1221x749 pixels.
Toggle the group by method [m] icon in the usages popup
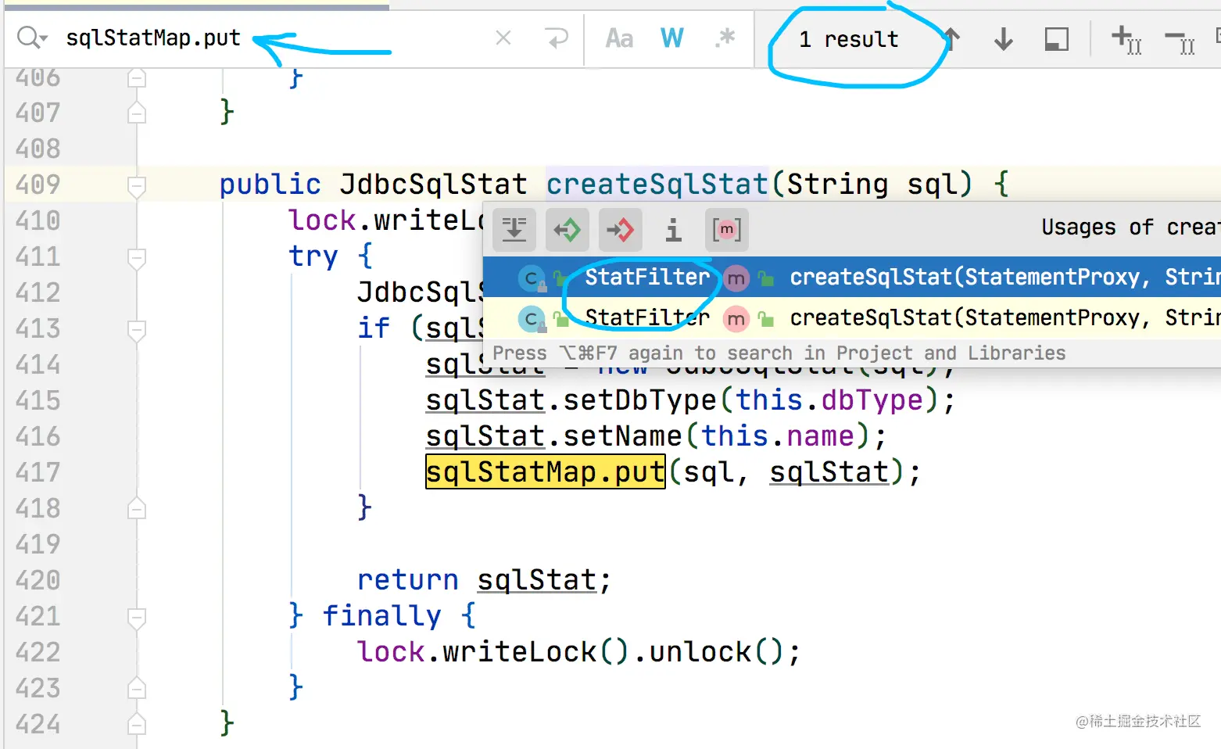pos(727,230)
